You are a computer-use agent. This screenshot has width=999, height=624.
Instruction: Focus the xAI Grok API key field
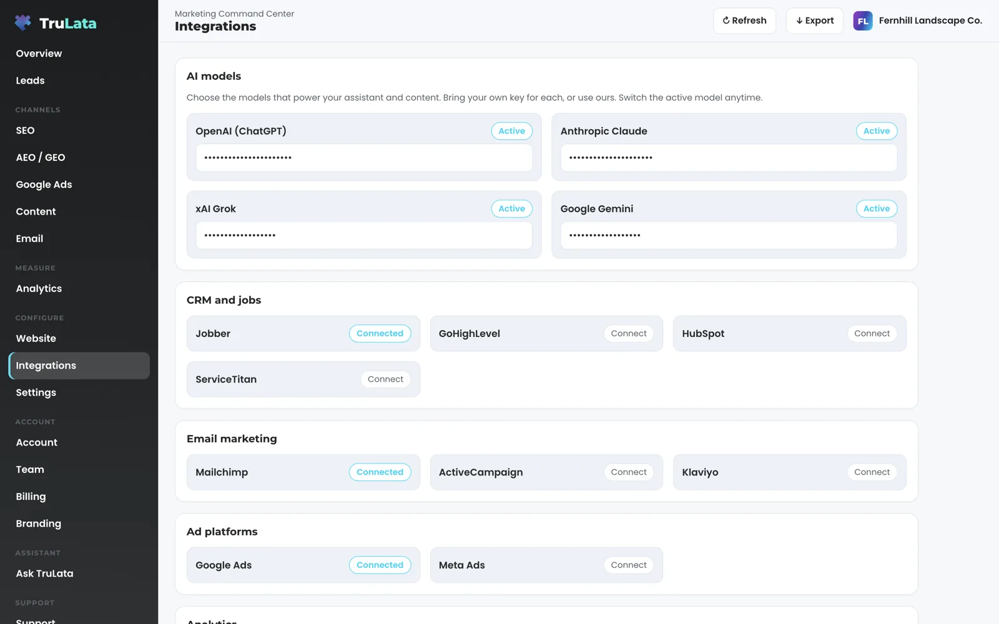point(364,235)
